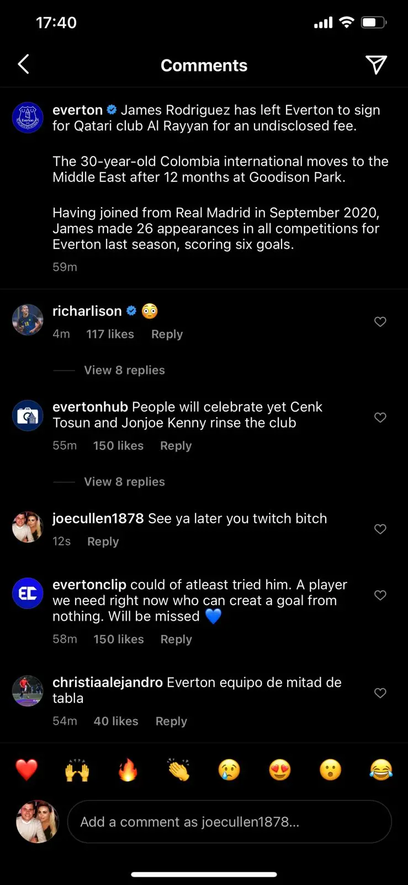View the 117 likes on richarlison's comment
The width and height of the screenshot is (408, 885).
110,334
